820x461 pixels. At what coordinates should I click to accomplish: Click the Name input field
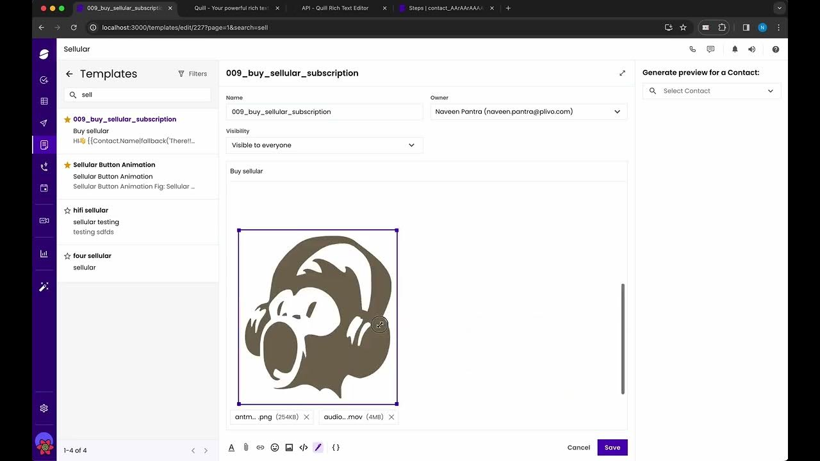tap(324, 111)
